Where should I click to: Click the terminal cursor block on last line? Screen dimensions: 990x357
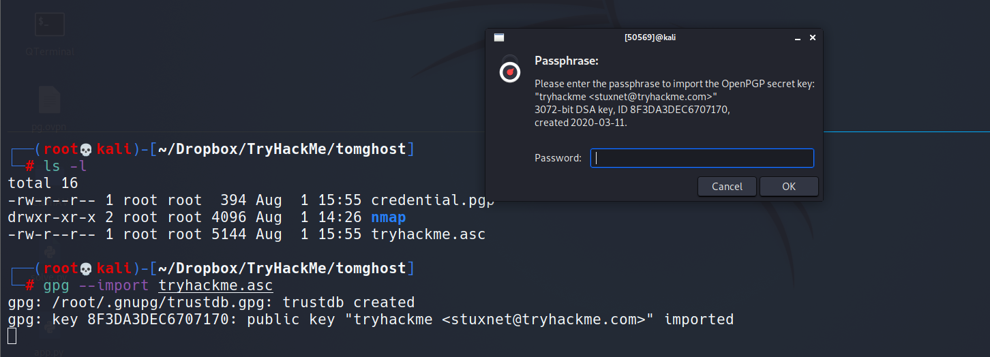tap(12, 336)
